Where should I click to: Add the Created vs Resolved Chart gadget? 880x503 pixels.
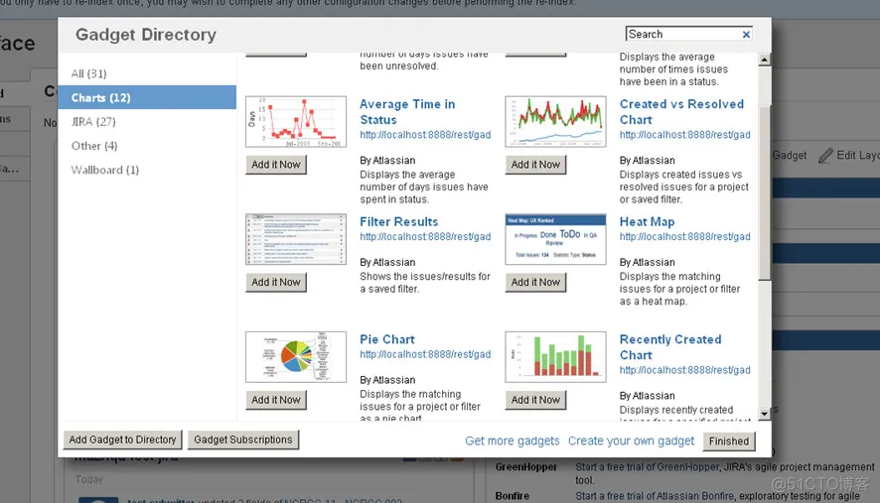pyautogui.click(x=536, y=165)
